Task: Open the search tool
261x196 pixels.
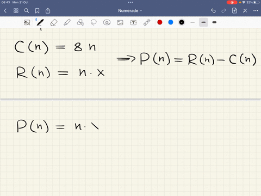Action: click(x=27, y=11)
